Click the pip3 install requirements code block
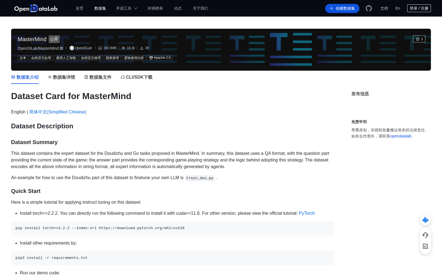 (172, 258)
